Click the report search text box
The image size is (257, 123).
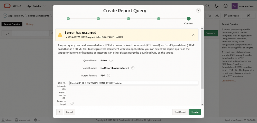point(31,33)
